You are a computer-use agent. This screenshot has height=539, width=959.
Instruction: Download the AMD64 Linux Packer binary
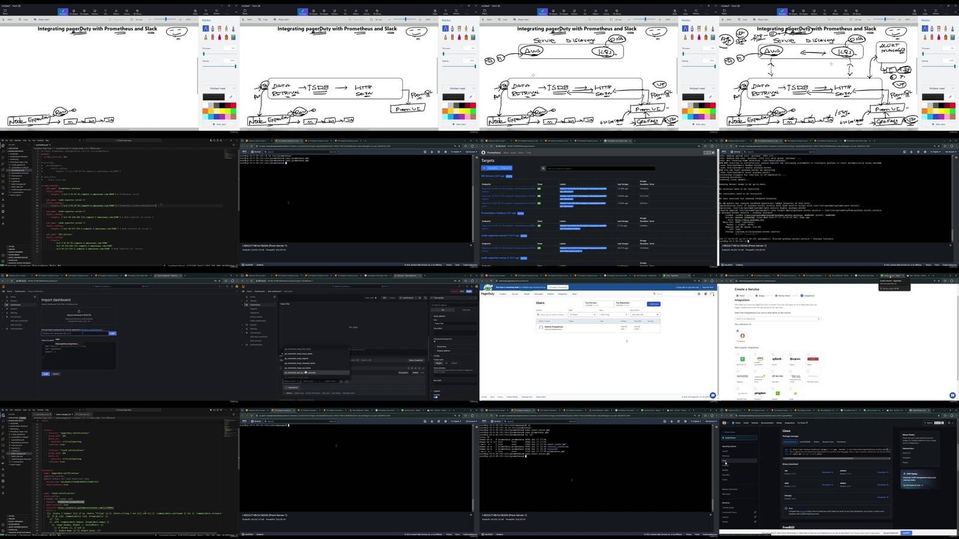[882, 472]
